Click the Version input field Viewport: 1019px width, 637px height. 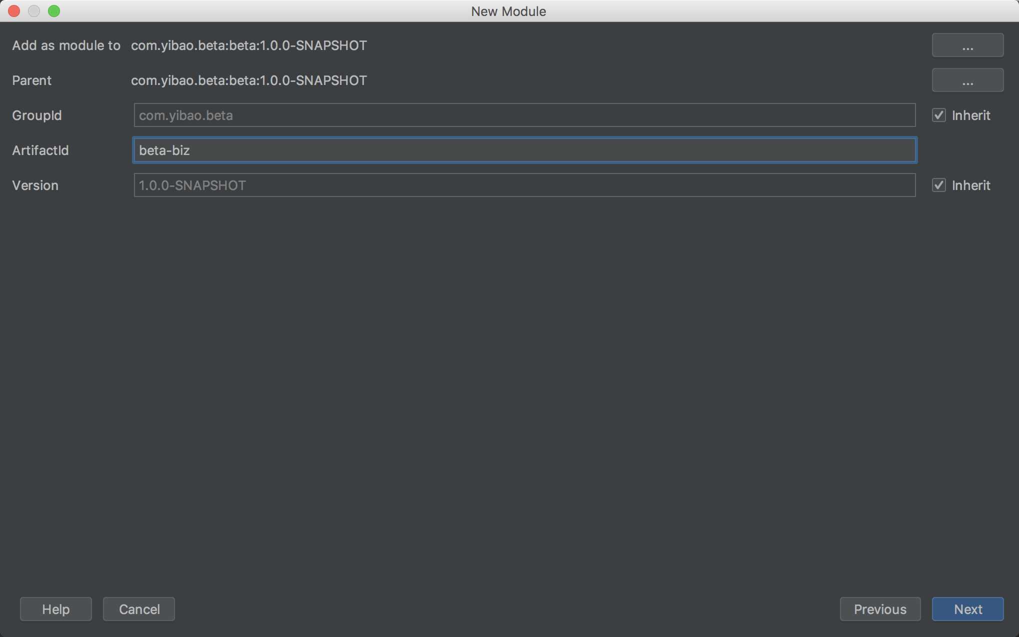(x=524, y=185)
